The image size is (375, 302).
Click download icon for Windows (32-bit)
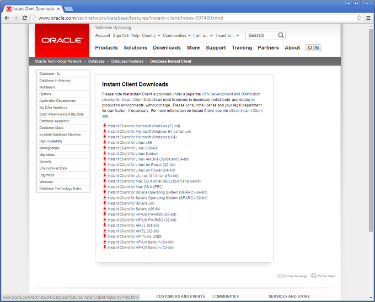coord(105,126)
